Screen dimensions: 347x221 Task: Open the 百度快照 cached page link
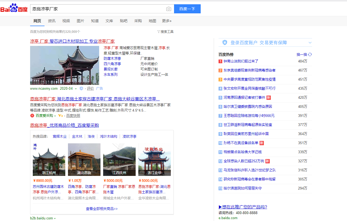pos(73,116)
